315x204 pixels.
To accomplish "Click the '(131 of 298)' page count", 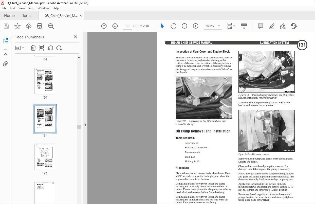I will 141,26.
